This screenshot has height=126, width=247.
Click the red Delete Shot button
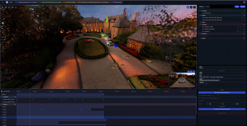click(x=222, y=113)
